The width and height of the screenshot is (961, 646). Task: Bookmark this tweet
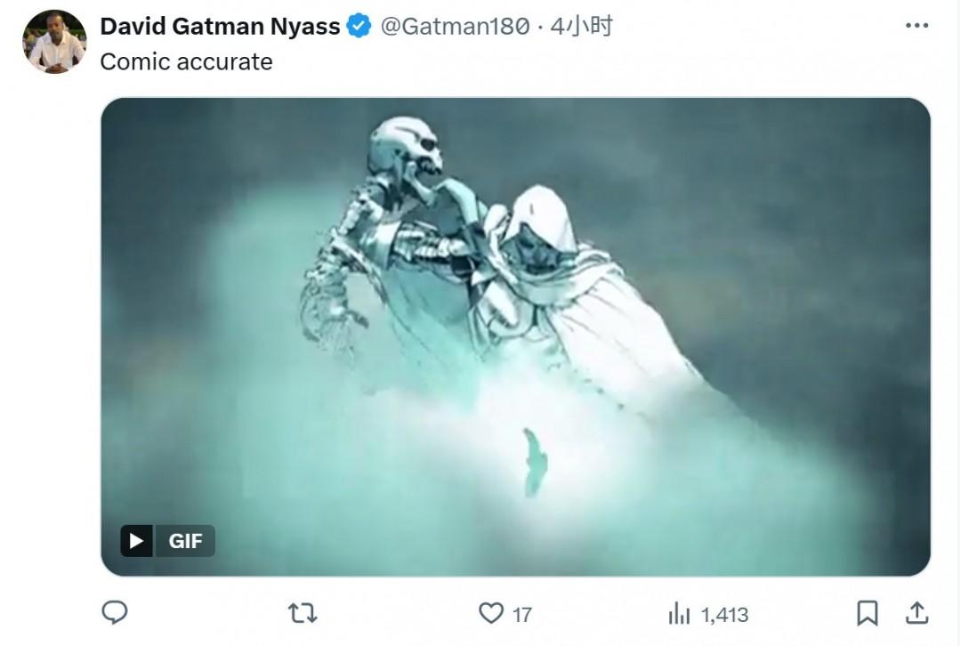(x=867, y=613)
